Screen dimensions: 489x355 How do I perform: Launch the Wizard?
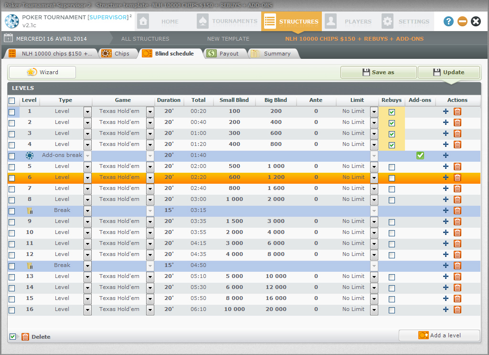(x=43, y=72)
